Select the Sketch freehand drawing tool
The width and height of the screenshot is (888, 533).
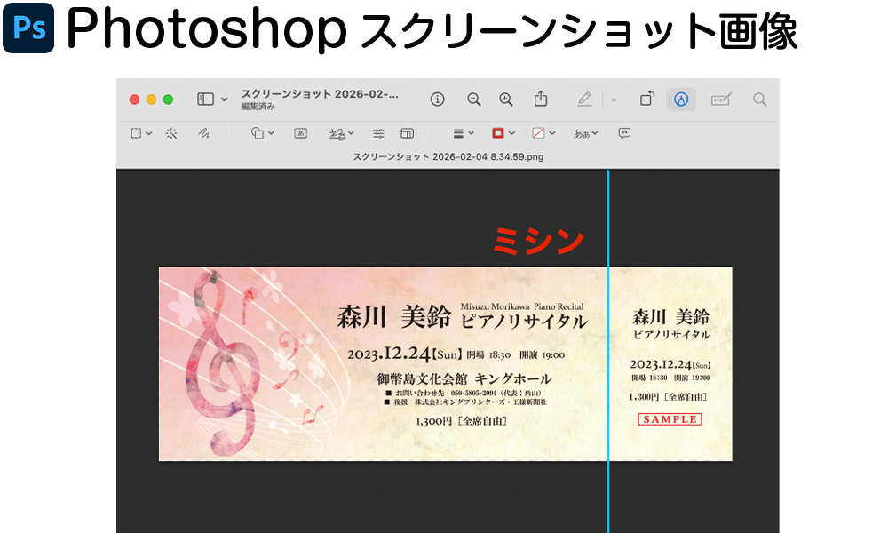(203, 133)
